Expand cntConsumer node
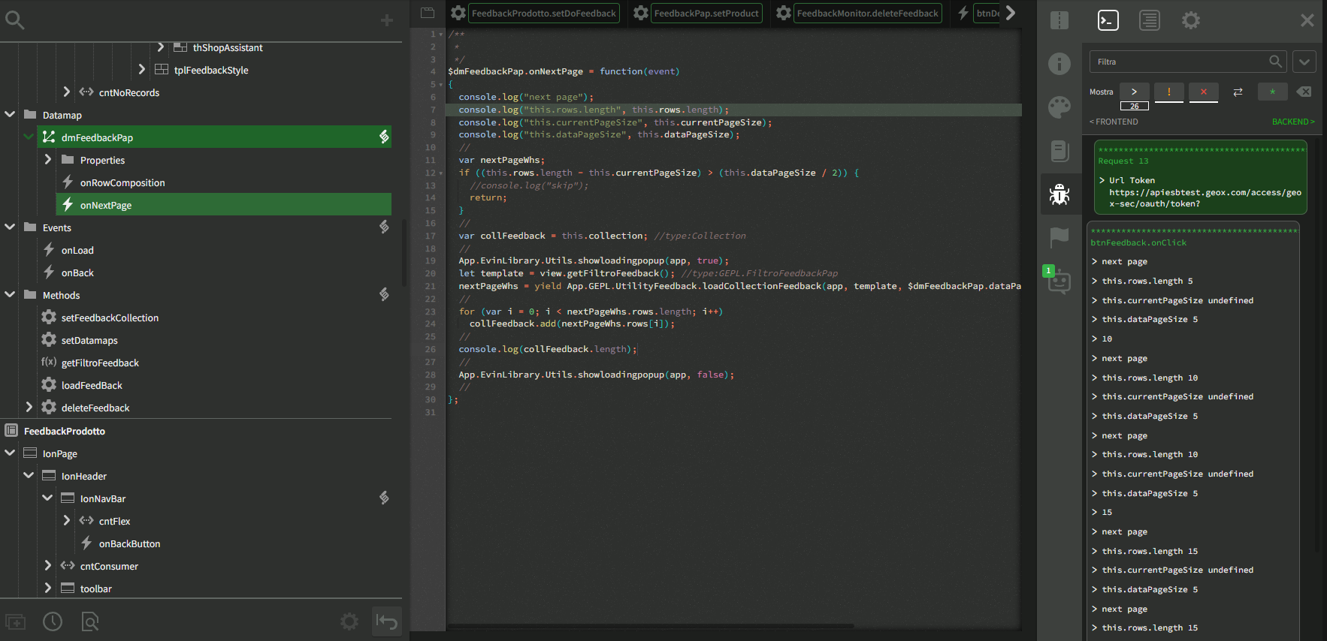 [47, 565]
